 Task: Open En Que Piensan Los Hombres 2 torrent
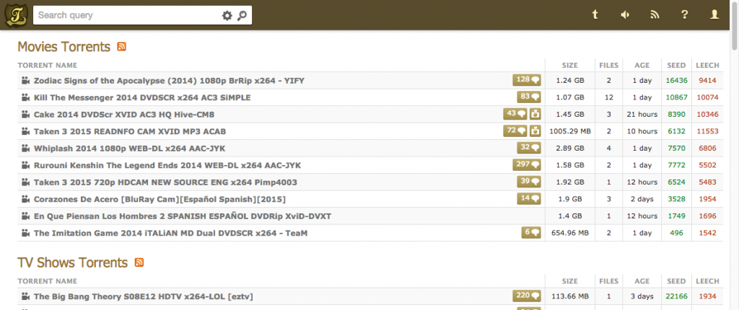click(x=183, y=216)
